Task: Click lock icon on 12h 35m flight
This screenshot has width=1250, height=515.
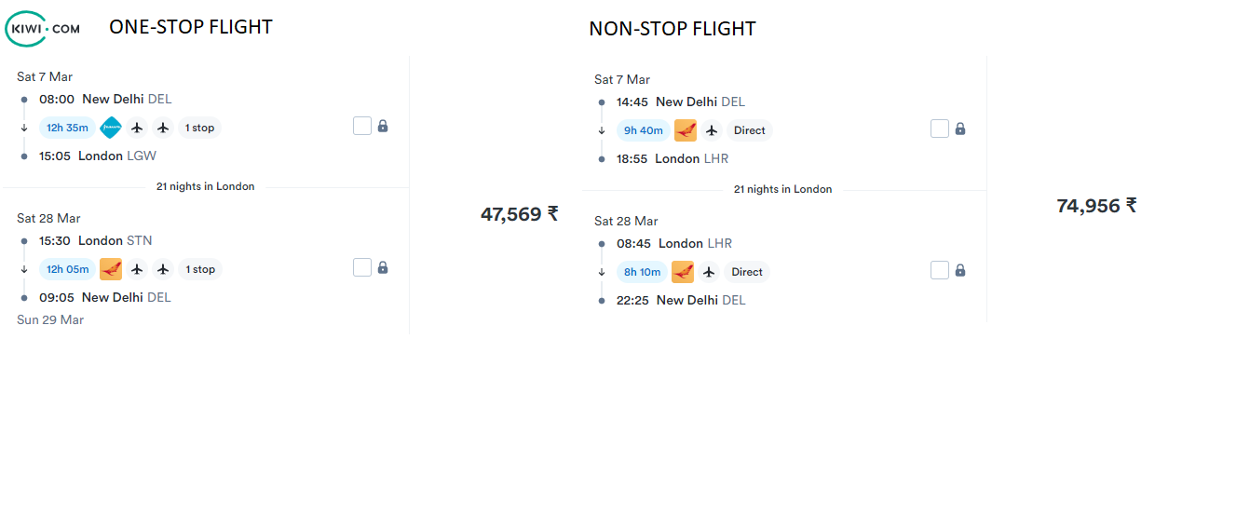Action: coord(383,126)
